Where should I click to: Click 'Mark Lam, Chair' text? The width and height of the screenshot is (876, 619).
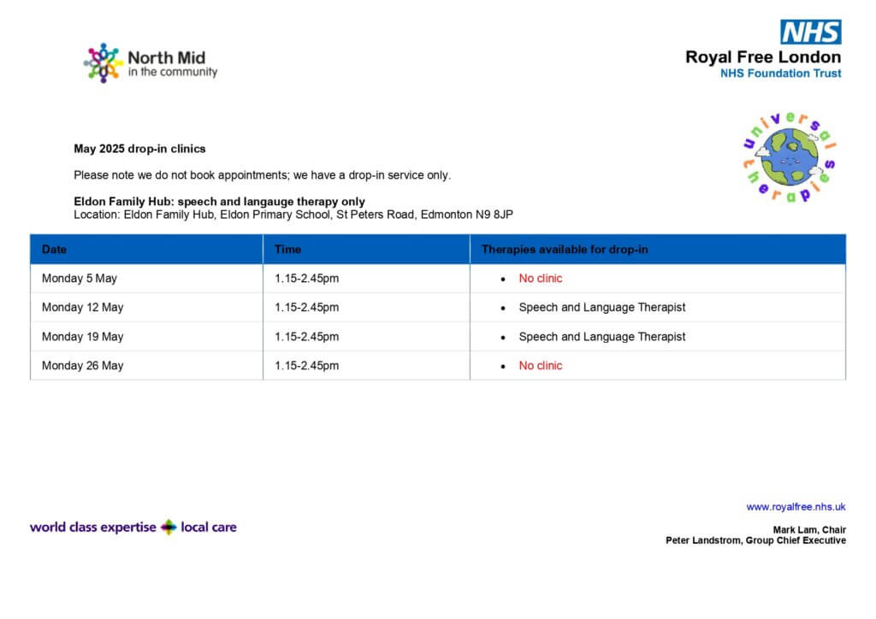(809, 530)
